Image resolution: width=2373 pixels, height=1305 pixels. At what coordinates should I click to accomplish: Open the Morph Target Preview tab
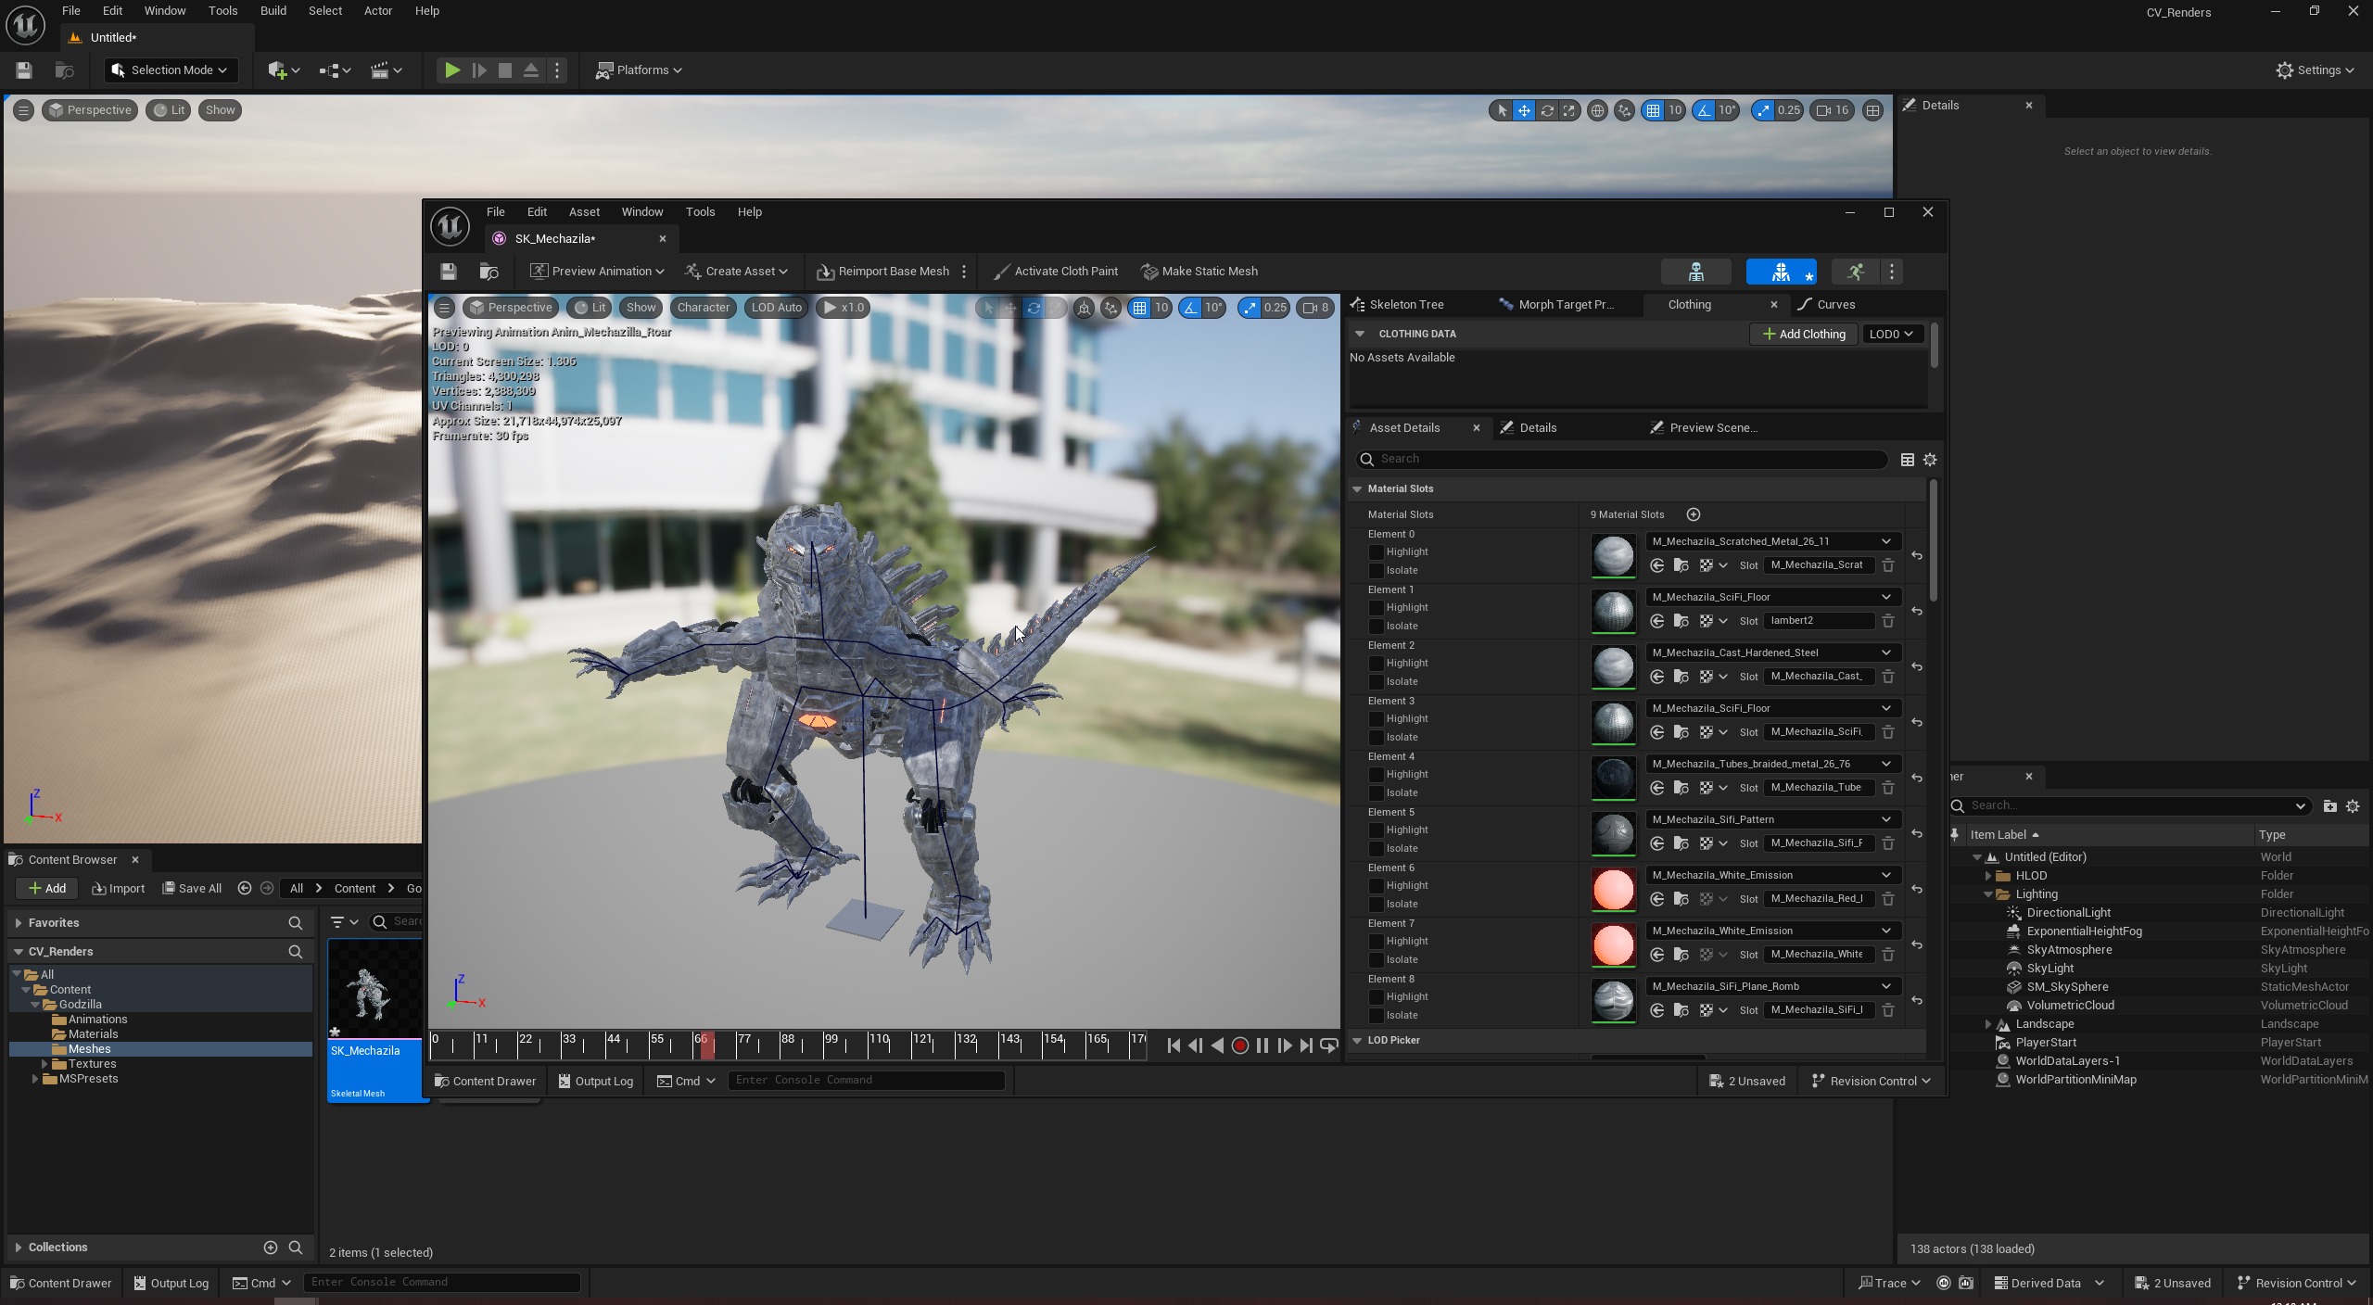(1566, 305)
